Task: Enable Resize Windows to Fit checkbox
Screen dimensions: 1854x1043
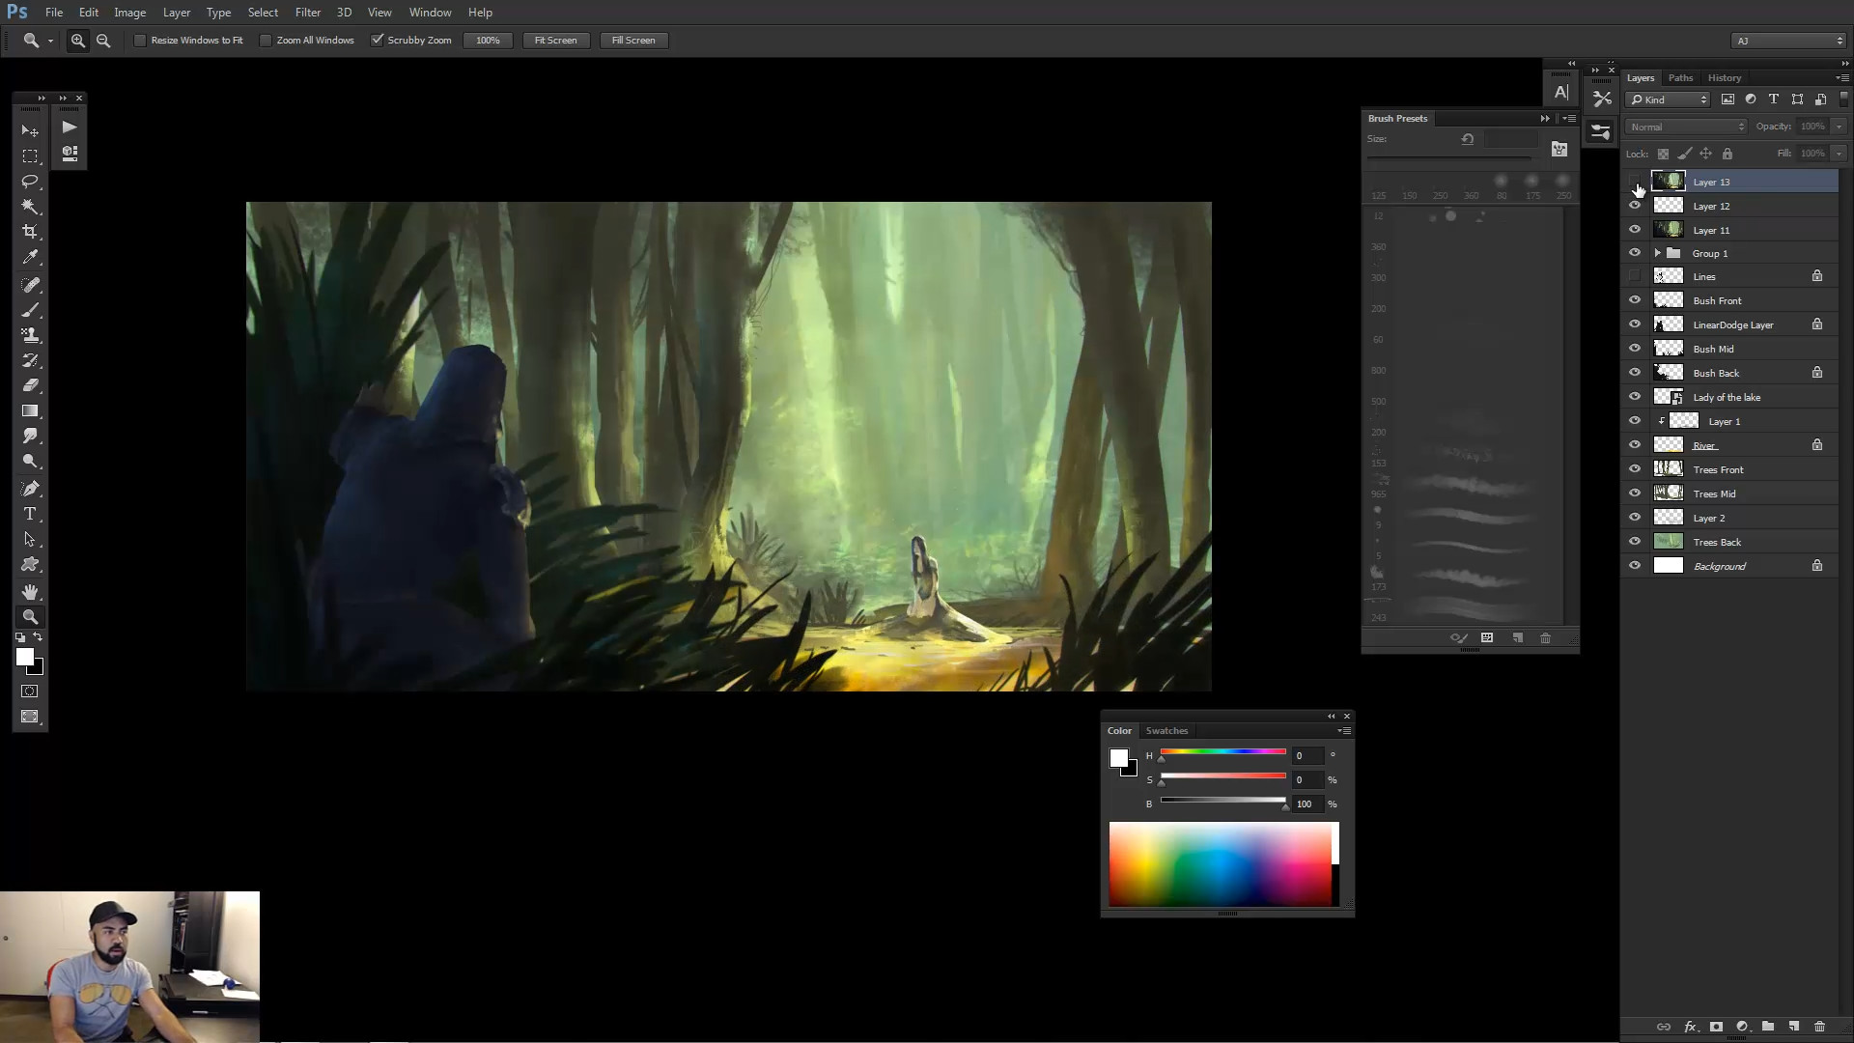Action: click(x=140, y=41)
